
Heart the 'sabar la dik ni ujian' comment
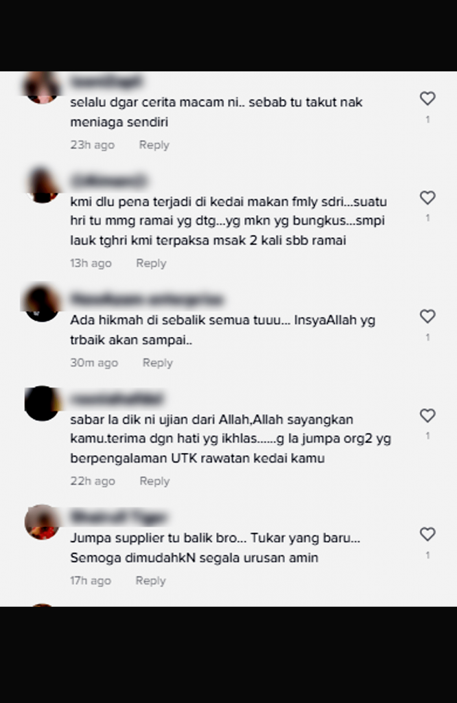[427, 415]
